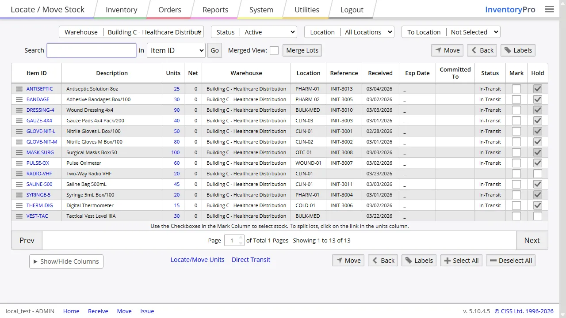Open the Utilities tab
The image size is (566, 318).
[307, 10]
